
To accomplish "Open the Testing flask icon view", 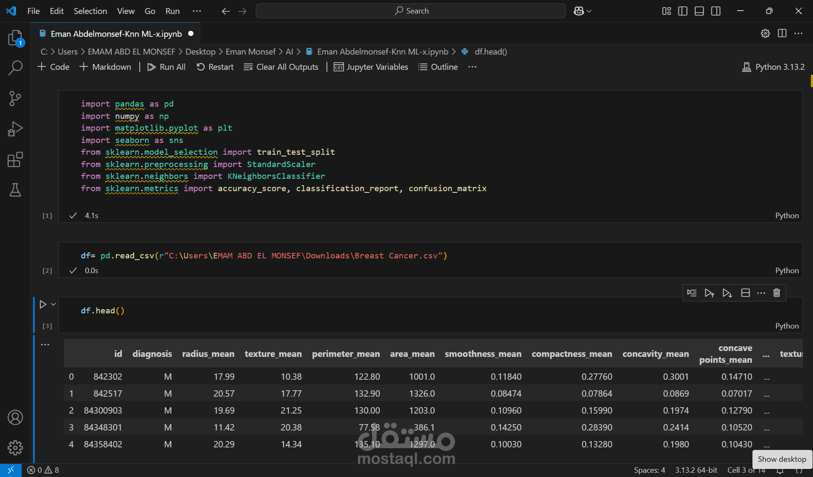I will point(15,190).
